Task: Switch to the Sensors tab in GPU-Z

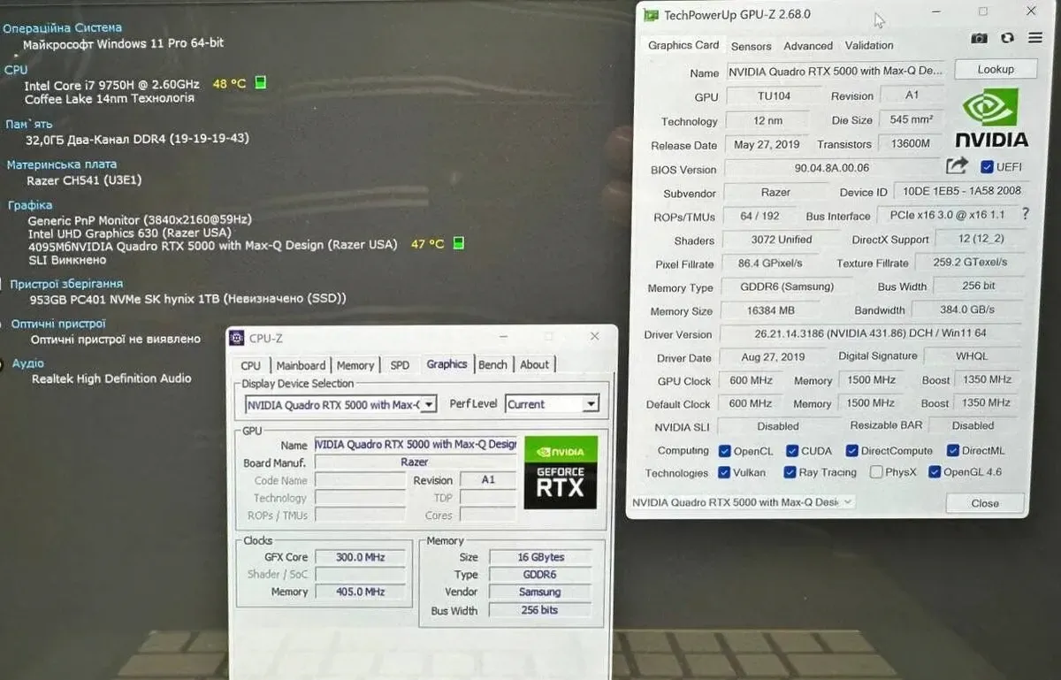Action: pyautogui.click(x=751, y=46)
